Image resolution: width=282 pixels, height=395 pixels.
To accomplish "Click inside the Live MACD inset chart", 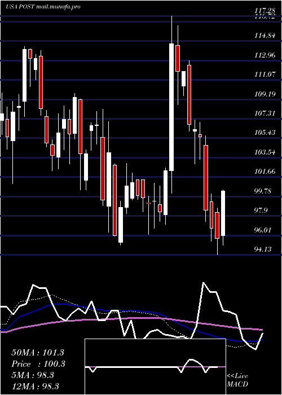I will point(155,367).
